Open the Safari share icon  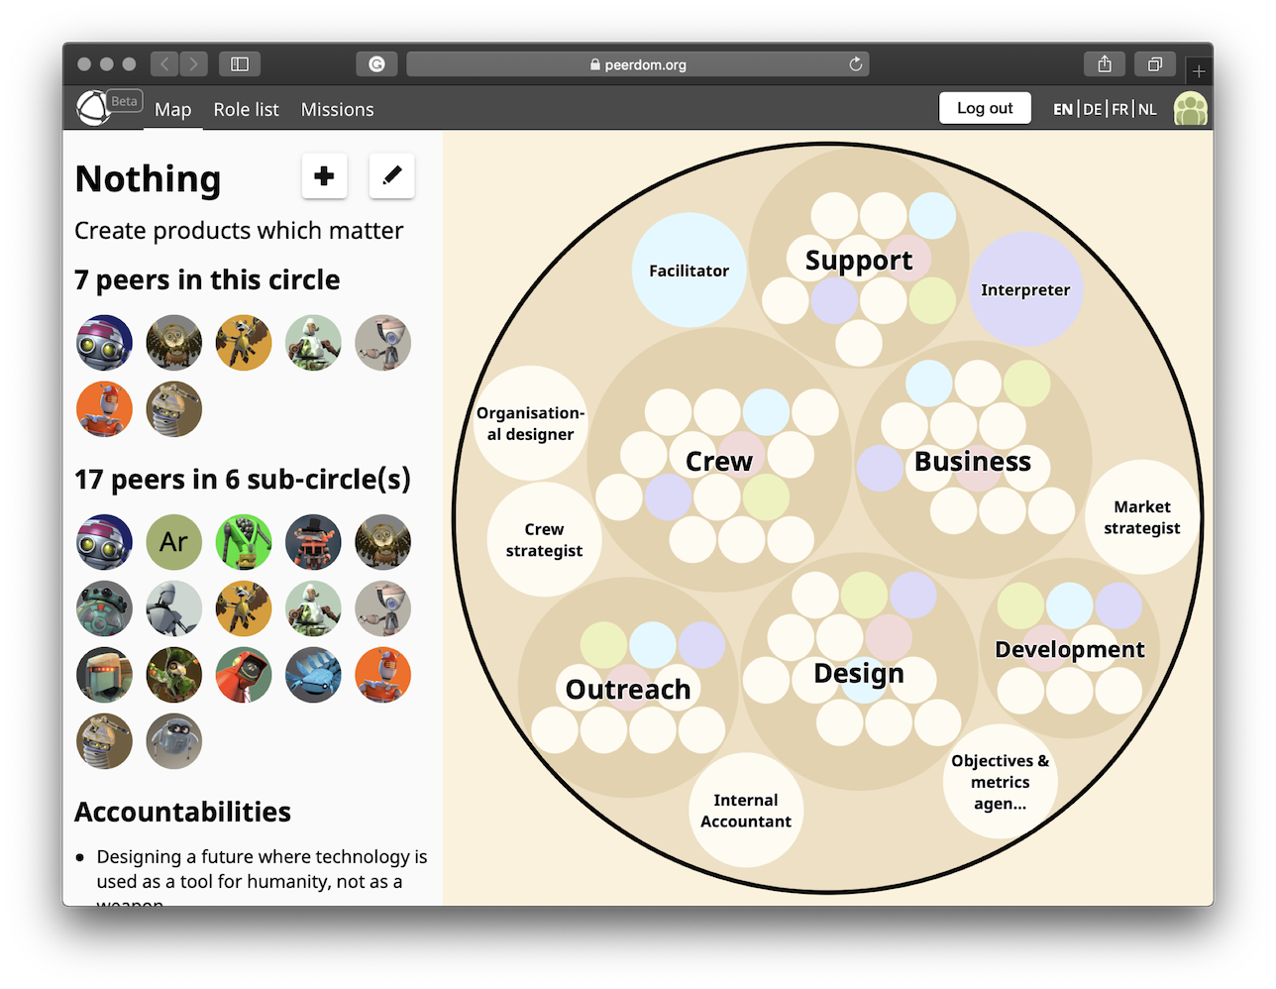pos(1104,62)
